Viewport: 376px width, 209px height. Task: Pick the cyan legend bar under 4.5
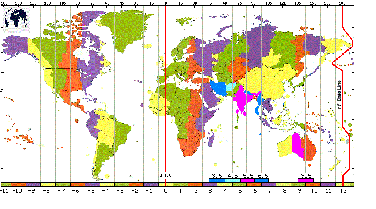233,181
